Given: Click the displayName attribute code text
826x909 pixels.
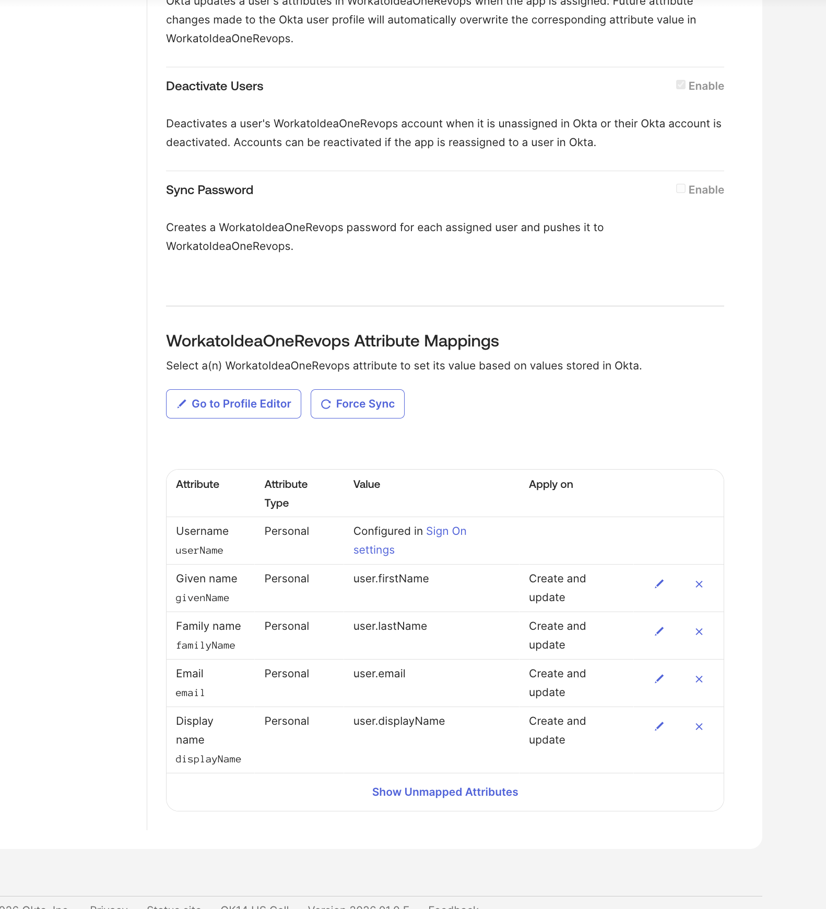Looking at the screenshot, I should 208,759.
